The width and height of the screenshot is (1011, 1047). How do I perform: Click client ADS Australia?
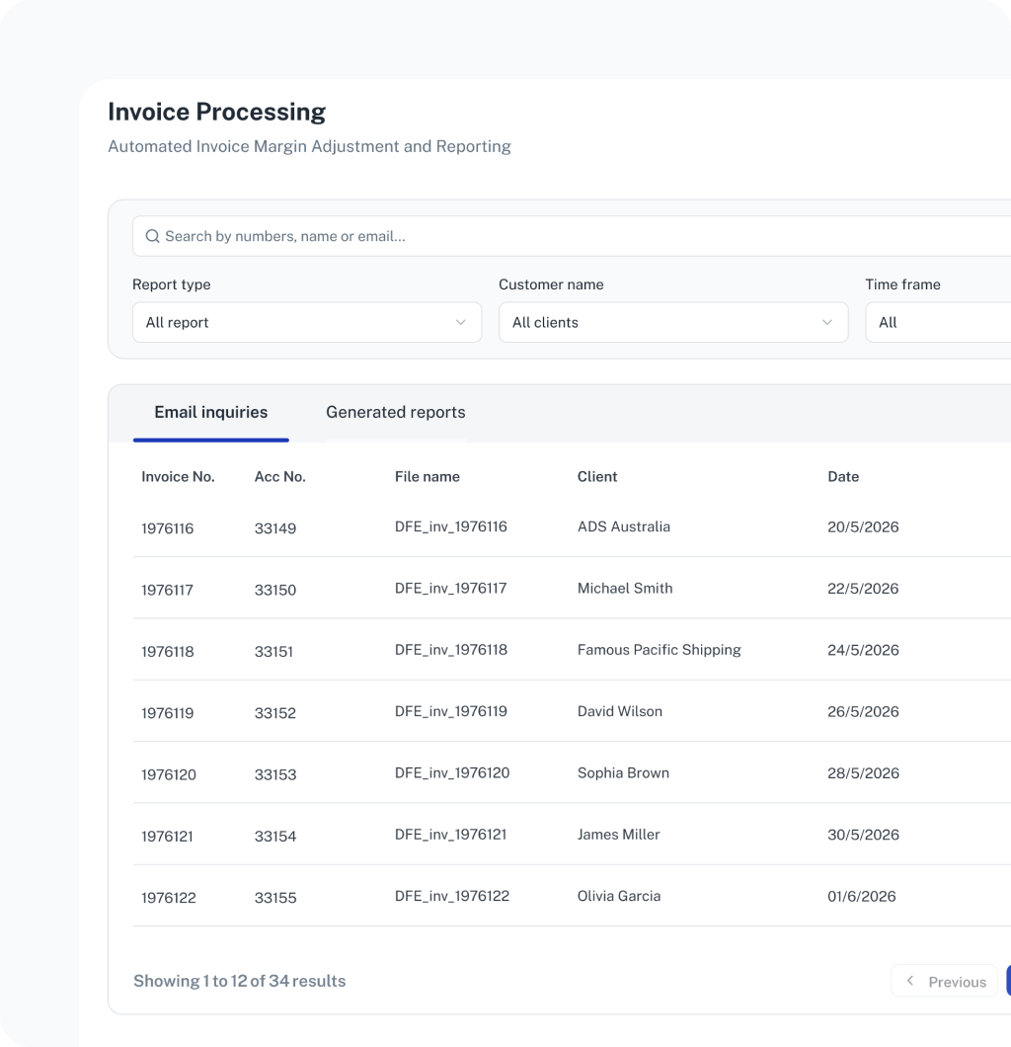click(624, 526)
